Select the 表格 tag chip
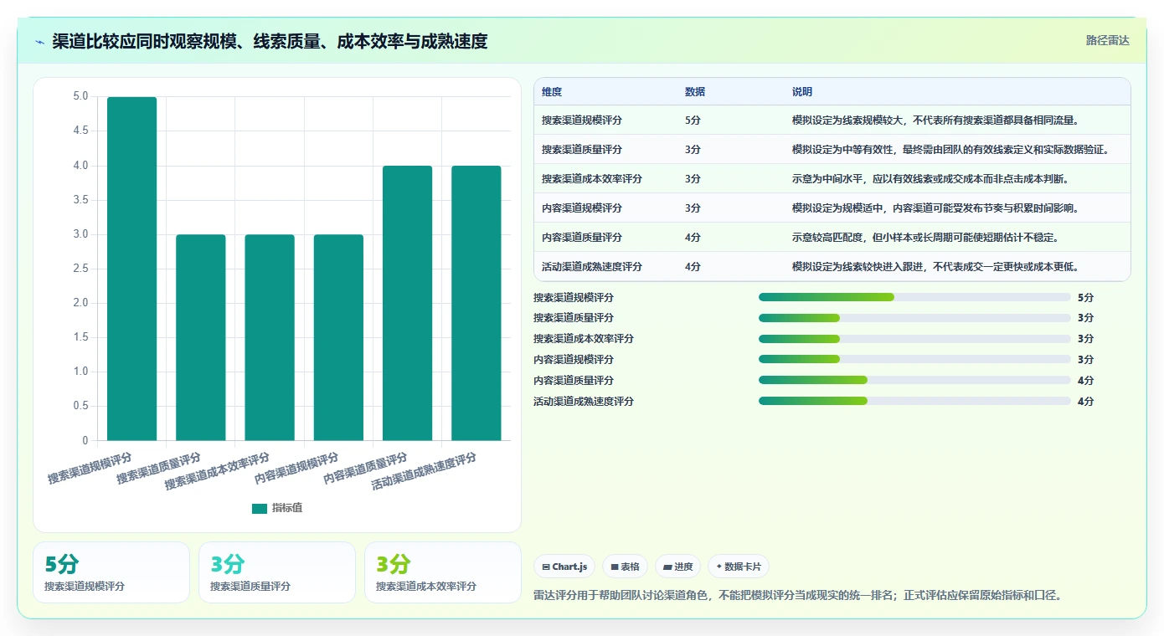 625,567
